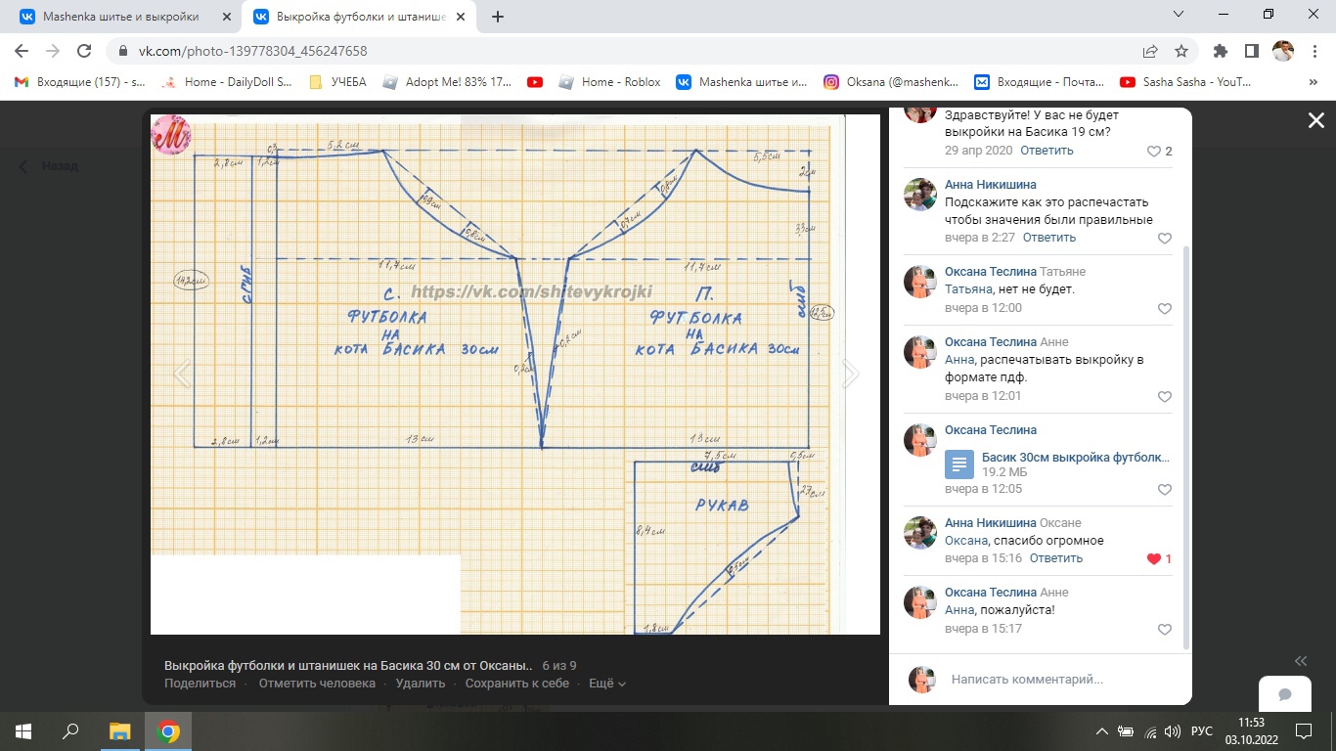Click the Назад link behind viewer
Image resolution: width=1336 pixels, height=751 pixels.
coord(51,166)
